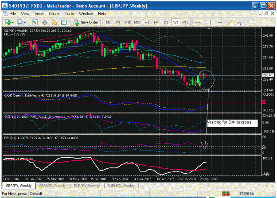
Task: Click the 246.80 price scale value
Action: [x=268, y=35]
